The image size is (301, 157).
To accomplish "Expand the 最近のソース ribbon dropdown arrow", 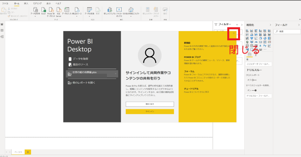I will click(77, 17).
